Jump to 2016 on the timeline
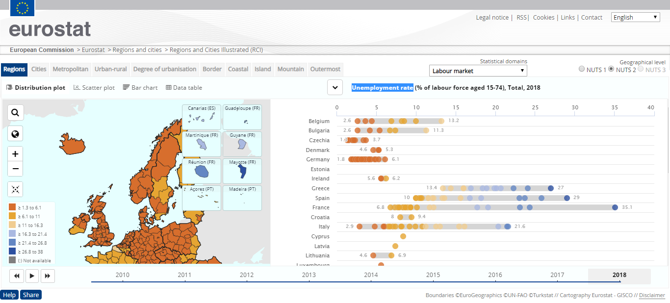 (495, 275)
